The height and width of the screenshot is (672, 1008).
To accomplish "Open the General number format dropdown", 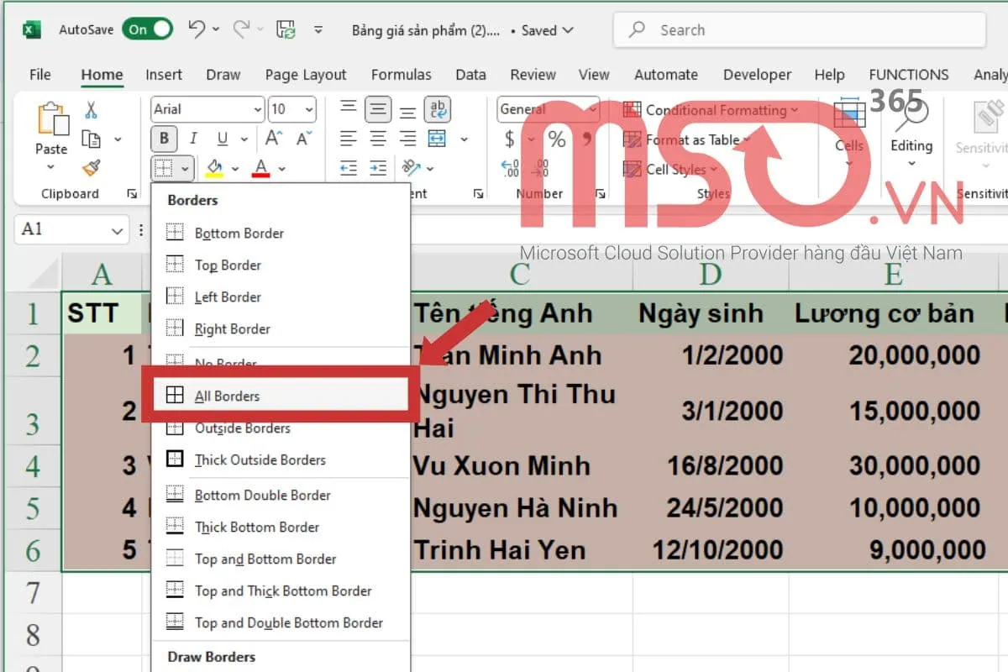I will [x=547, y=109].
